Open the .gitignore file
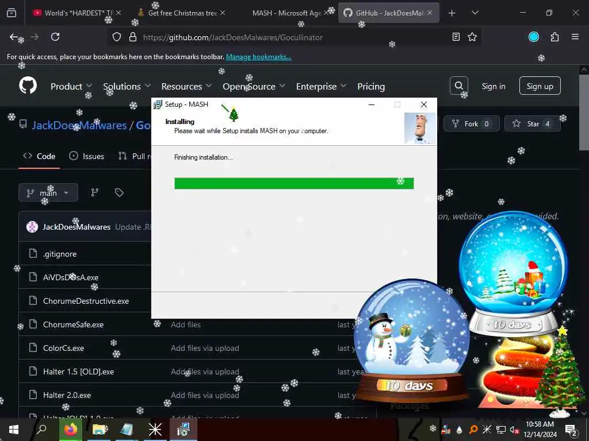Screen dimensions: 589x441 (x=60, y=254)
